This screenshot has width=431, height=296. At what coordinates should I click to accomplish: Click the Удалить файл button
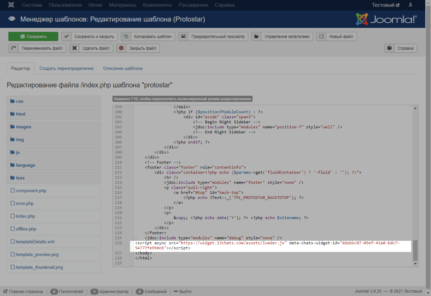[91, 48]
